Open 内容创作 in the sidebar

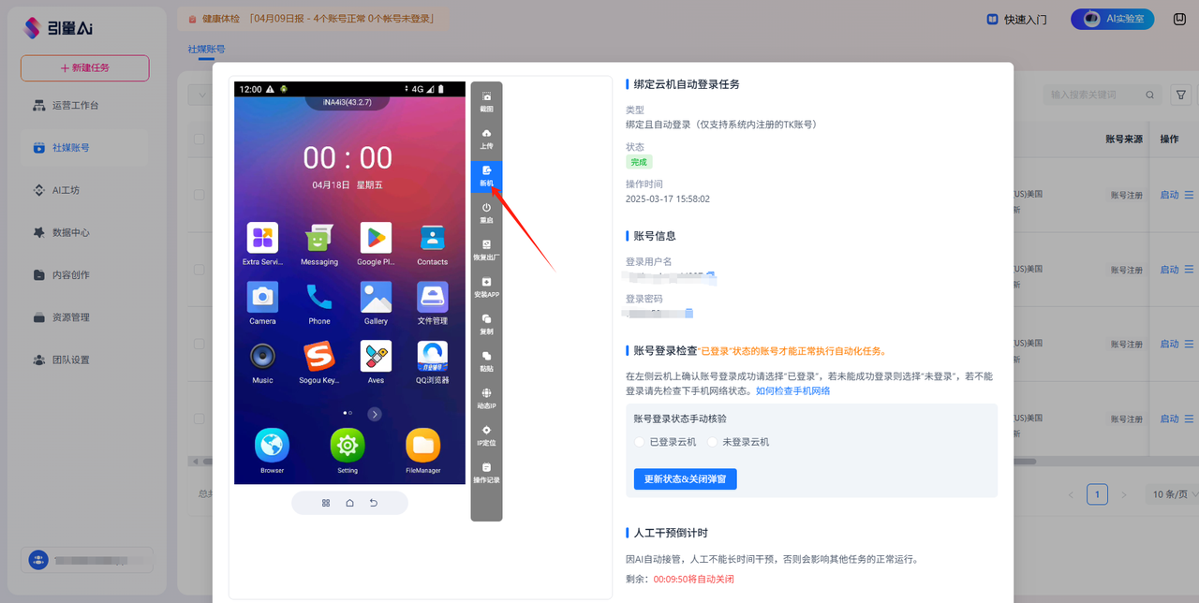pyautogui.click(x=85, y=275)
